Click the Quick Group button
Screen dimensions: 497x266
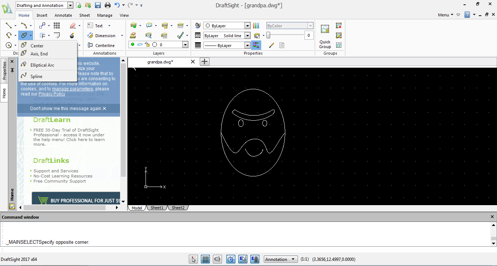(325, 36)
